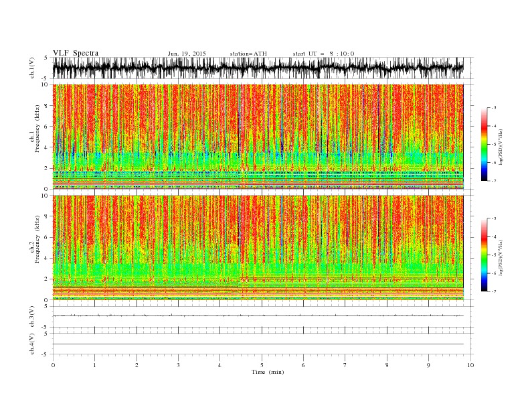Click inside the ch.2 spectrogram panel
The height and width of the screenshot is (410, 530).
pos(258,248)
